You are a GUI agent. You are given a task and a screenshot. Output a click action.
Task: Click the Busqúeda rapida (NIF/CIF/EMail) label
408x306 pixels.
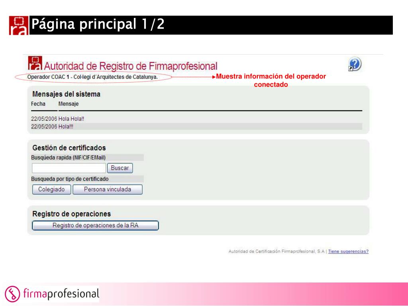click(68, 157)
